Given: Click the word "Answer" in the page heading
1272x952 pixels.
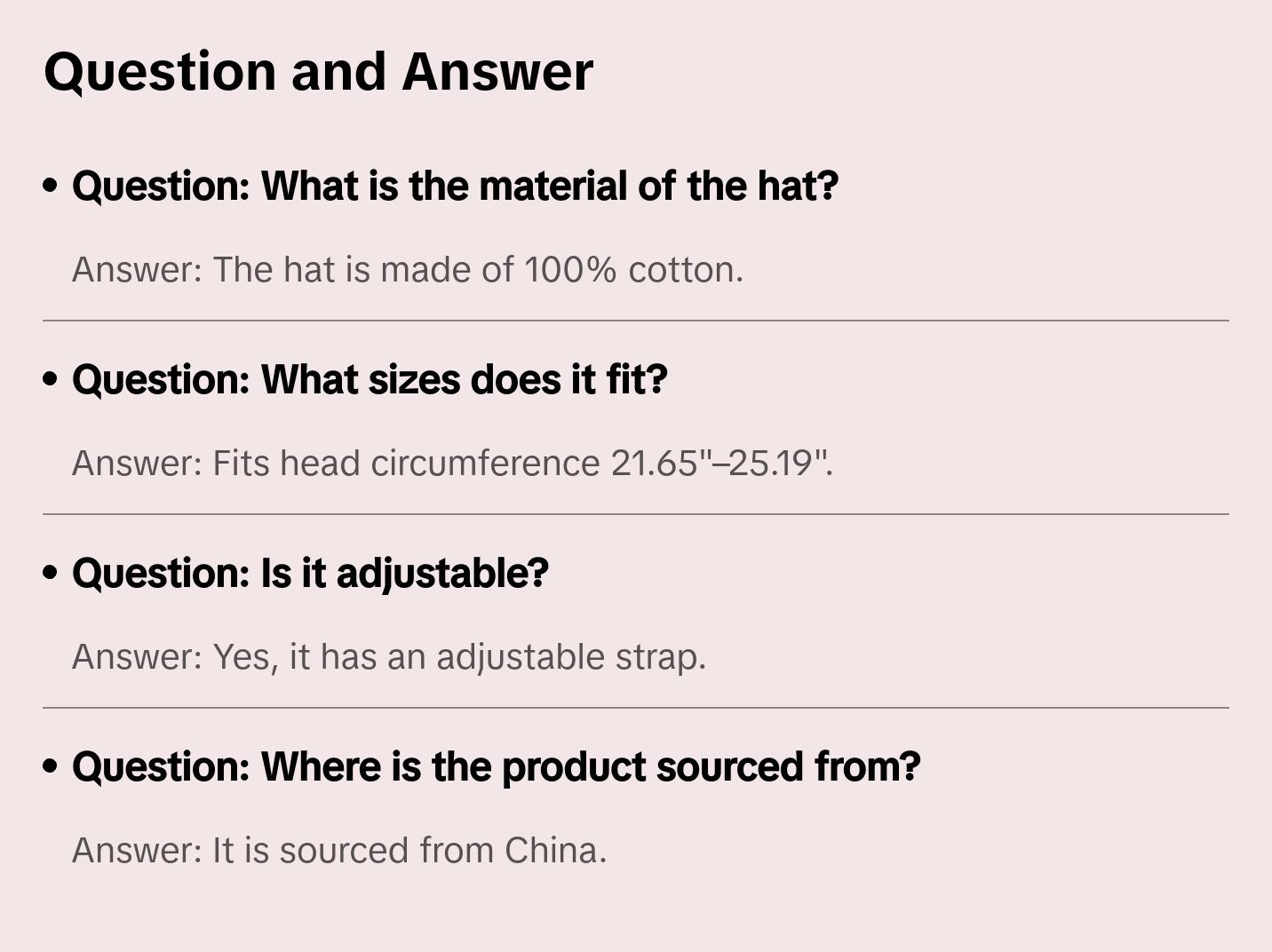Looking at the screenshot, I should pos(497,71).
